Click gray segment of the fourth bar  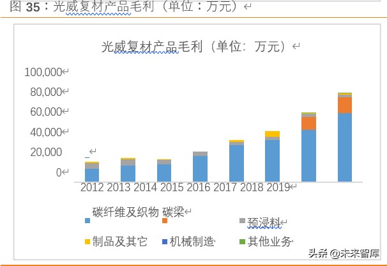(200, 153)
